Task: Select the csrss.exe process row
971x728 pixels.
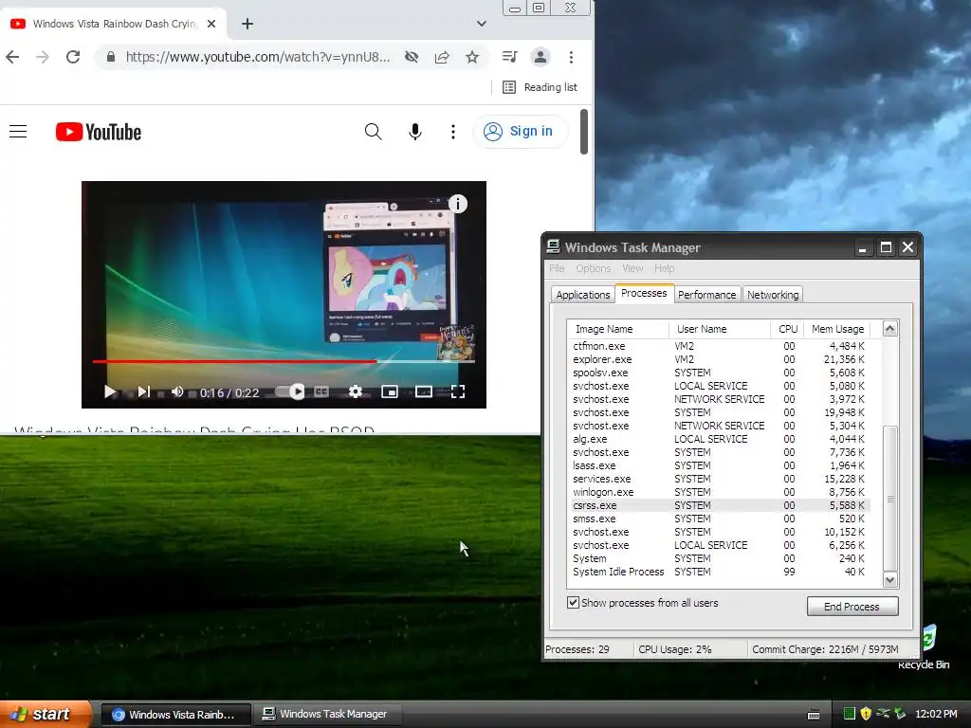Action: point(719,506)
